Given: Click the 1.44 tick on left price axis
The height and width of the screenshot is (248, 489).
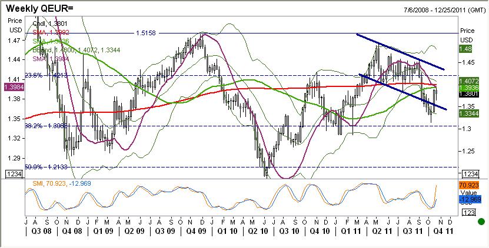Looking at the screenshot, I should pos(15,59).
